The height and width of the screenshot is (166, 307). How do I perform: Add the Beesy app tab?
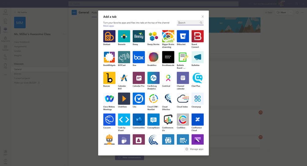[x=139, y=36]
